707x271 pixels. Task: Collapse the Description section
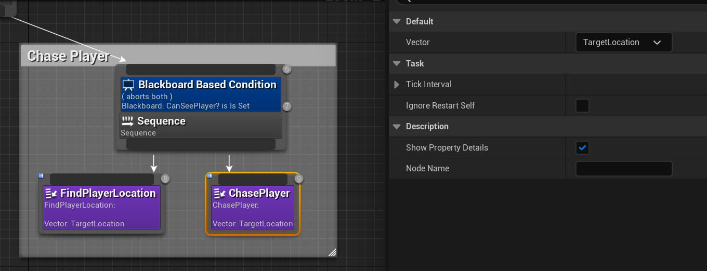(397, 127)
